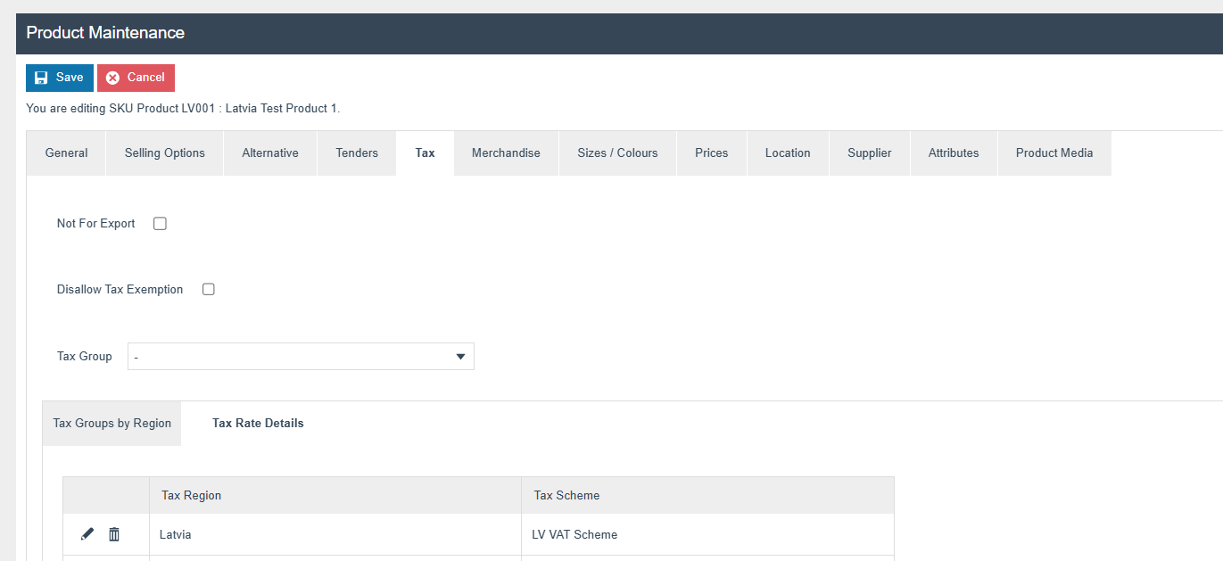Select the Tax Groups by Region sub-tab
1223x561 pixels.
112,424
